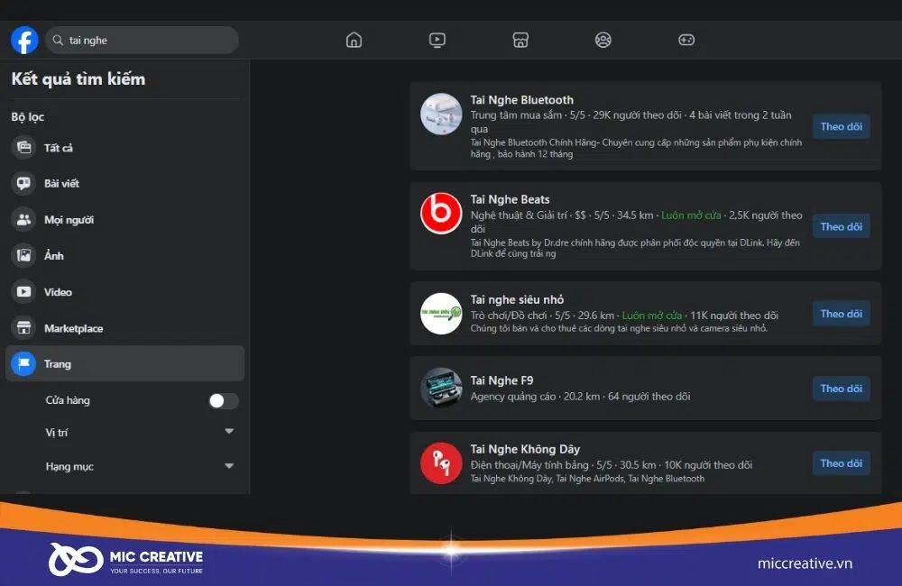Click the 'Mọi người' people icon
Image resolution: width=902 pixels, height=586 pixels.
pyautogui.click(x=23, y=220)
